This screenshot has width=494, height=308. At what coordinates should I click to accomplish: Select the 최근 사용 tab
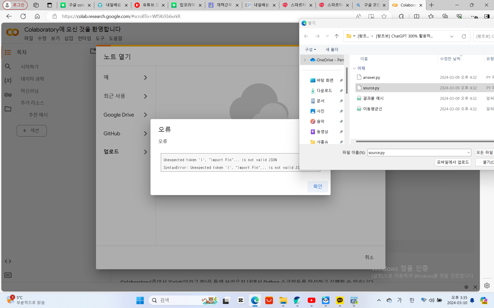(x=126, y=96)
